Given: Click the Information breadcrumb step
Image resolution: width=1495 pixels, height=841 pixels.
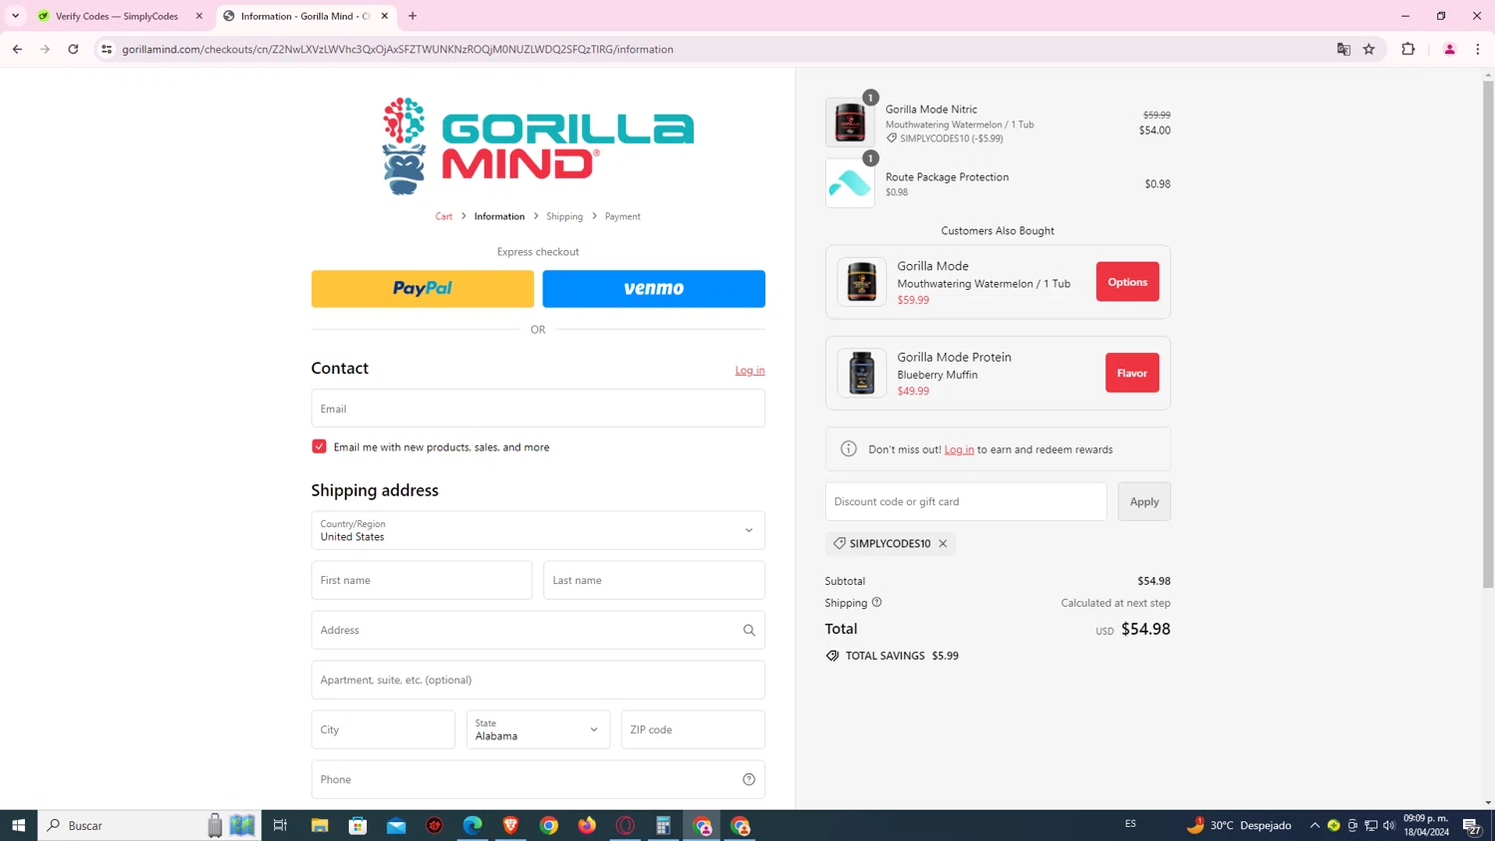Looking at the screenshot, I should (499, 216).
